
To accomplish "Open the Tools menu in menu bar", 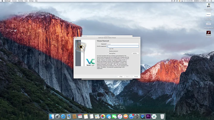I will [26, 1].
